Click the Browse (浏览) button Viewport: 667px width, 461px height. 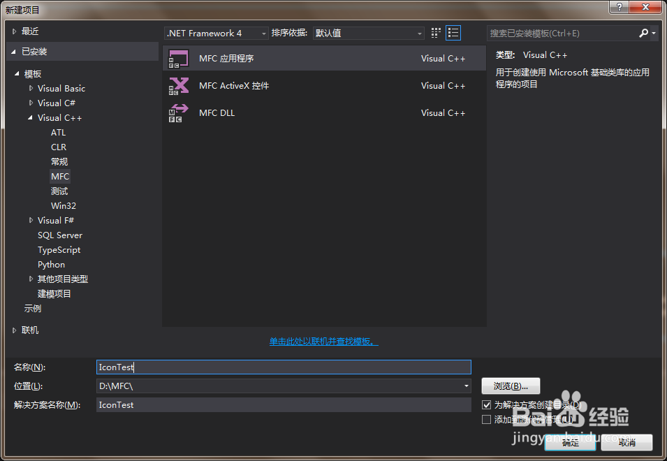(x=511, y=386)
